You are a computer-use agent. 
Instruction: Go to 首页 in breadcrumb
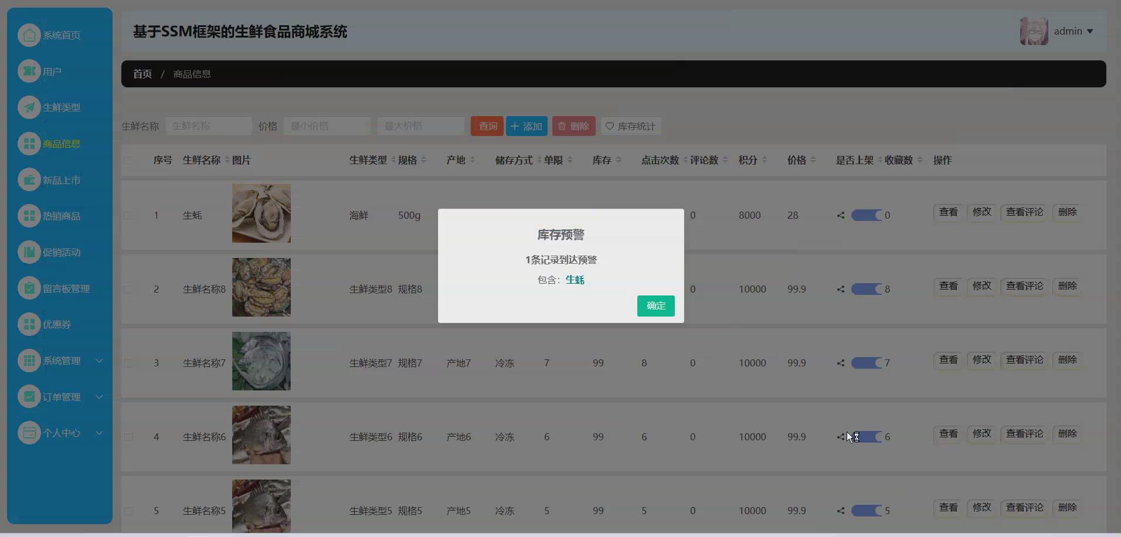142,74
